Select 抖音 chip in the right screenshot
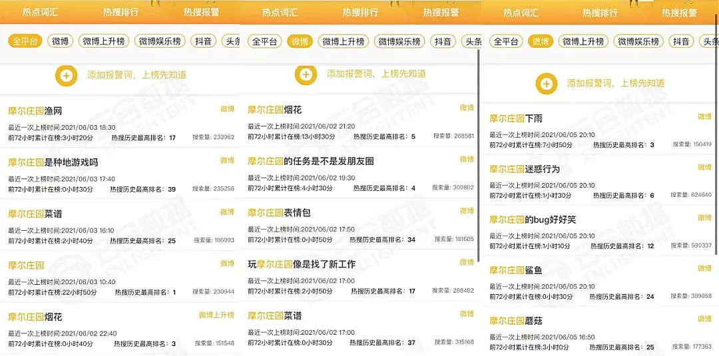The height and width of the screenshot is (356, 719). pyautogui.click(x=682, y=42)
